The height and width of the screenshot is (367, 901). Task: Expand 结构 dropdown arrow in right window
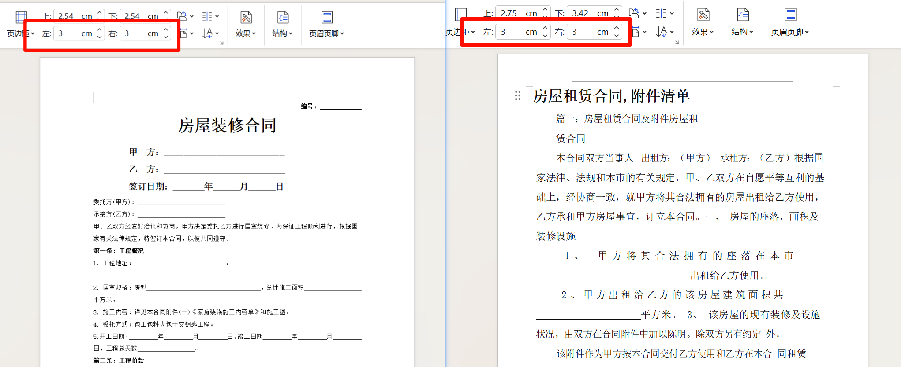coord(751,32)
